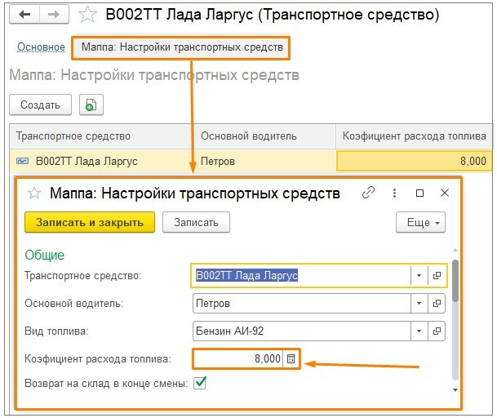The width and height of the screenshot is (497, 418).
Task: Click the dialog vertical scrollbar thumb
Action: tap(455, 281)
